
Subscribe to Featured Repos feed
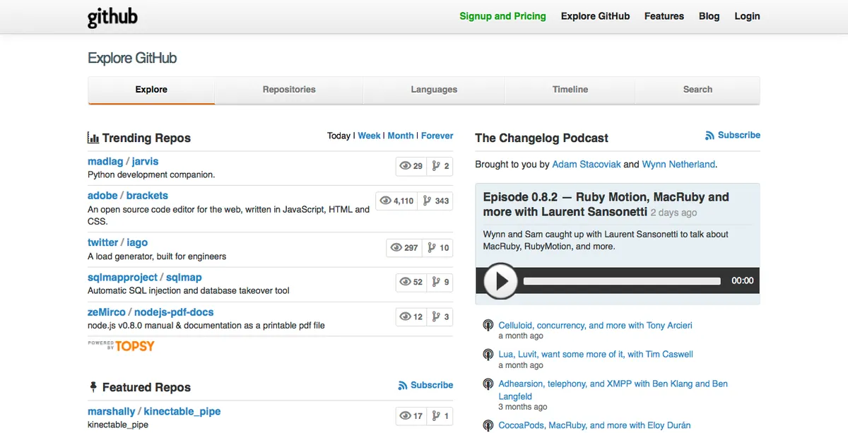click(425, 385)
